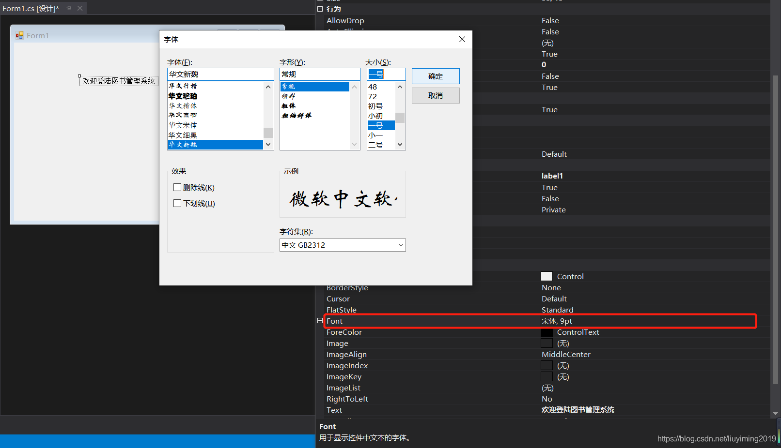
Task: Select the RightToLeft property row
Action: pyautogui.click(x=547, y=399)
